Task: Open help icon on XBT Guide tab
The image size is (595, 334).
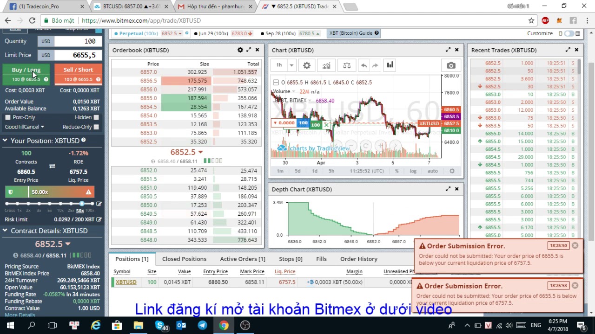Action: click(x=377, y=33)
